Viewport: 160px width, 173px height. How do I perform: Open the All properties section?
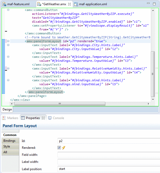(x=10, y=152)
